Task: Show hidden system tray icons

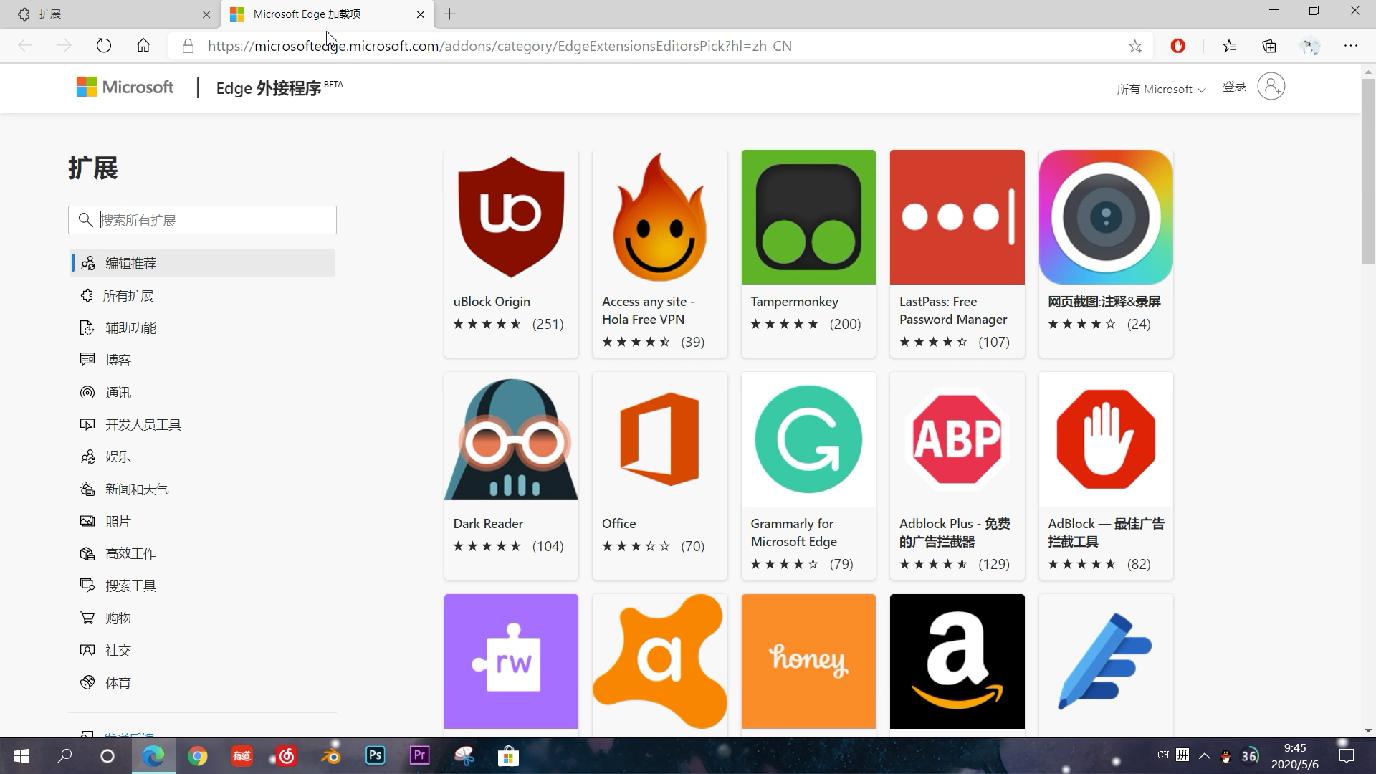Action: 1205,756
